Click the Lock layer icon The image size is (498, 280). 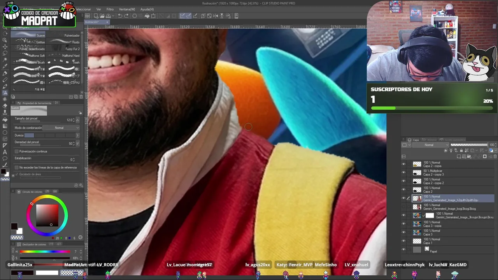(461, 150)
